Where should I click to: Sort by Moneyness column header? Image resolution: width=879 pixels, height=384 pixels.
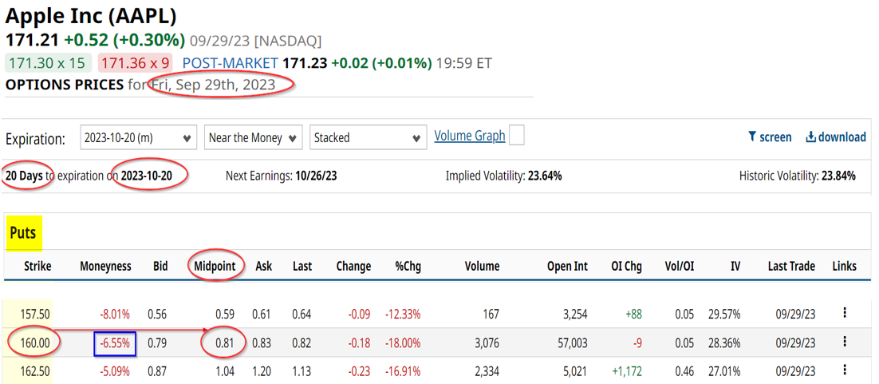point(105,266)
